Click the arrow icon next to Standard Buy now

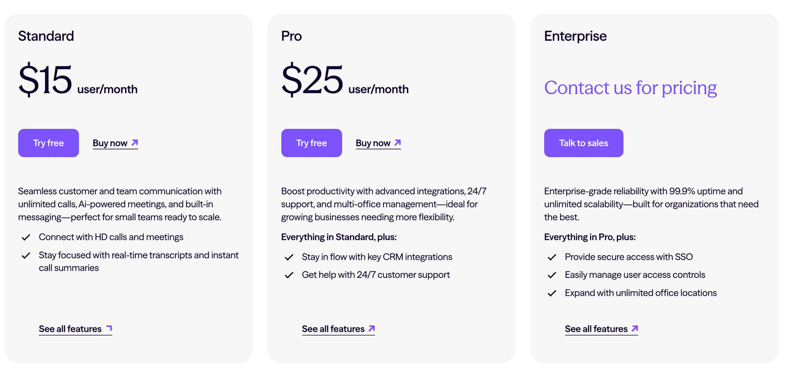tap(135, 143)
